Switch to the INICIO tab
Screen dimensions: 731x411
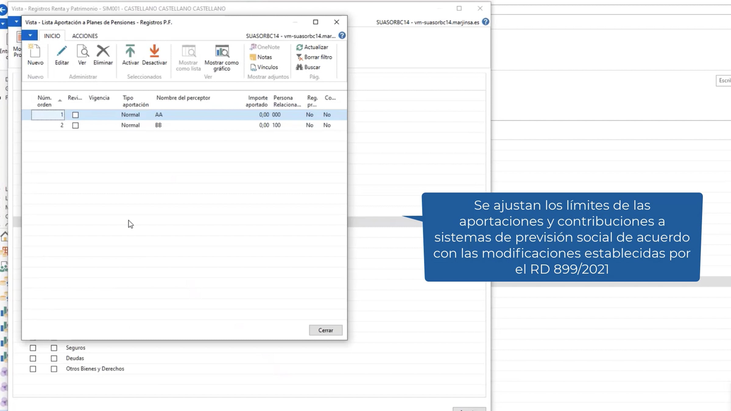tap(52, 36)
